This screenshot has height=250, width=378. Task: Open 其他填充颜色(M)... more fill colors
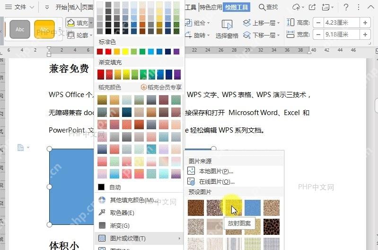(134, 200)
